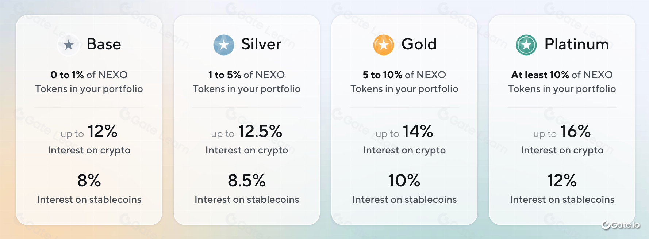Viewport: 649px width, 239px height.
Task: Select the Base tier heading
Action: tap(104, 44)
